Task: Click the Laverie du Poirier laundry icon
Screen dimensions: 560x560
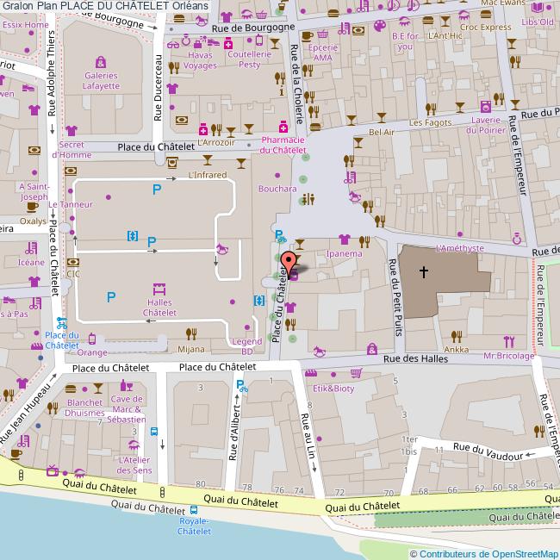Action: click(x=487, y=106)
